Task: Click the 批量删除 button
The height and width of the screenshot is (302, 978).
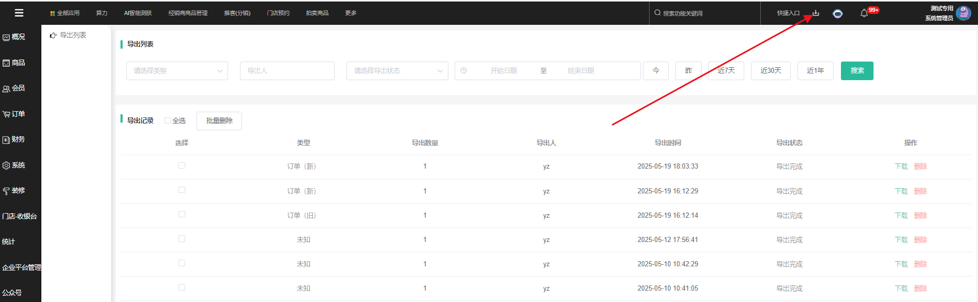Action: [219, 121]
